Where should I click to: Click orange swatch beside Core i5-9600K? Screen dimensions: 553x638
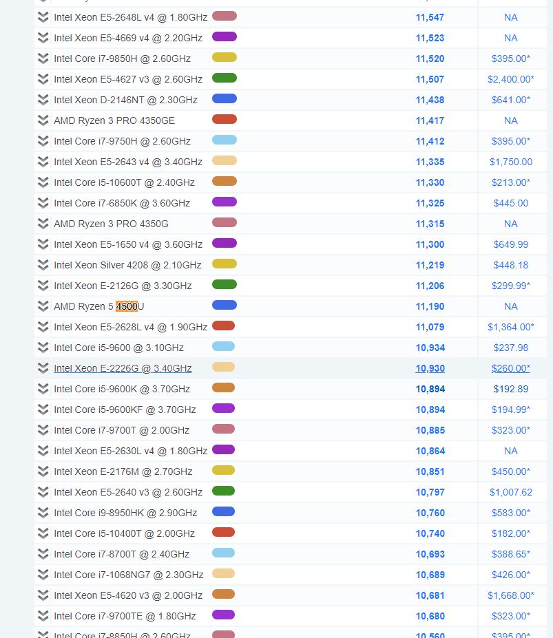click(224, 387)
